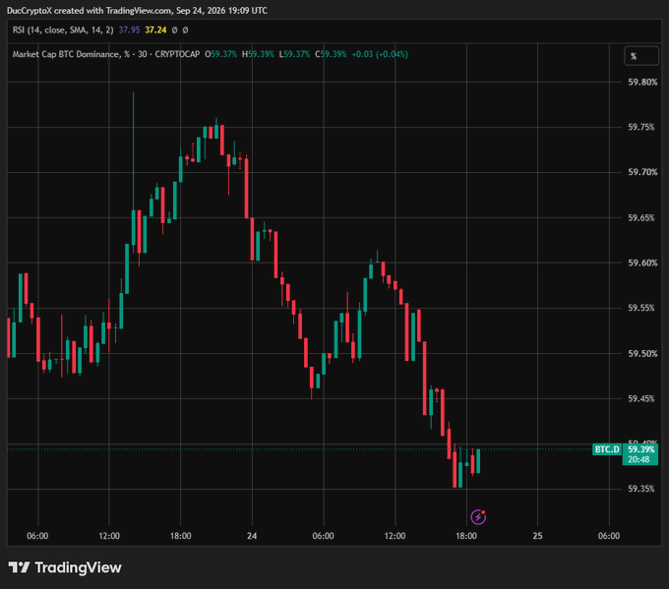Open the percent scale button
Image resolution: width=669 pixels, height=589 pixels.
coord(641,56)
